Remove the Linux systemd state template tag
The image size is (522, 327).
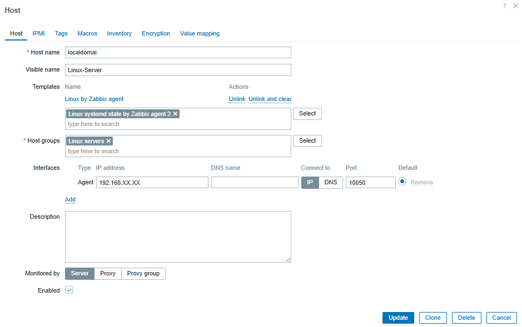tap(176, 114)
